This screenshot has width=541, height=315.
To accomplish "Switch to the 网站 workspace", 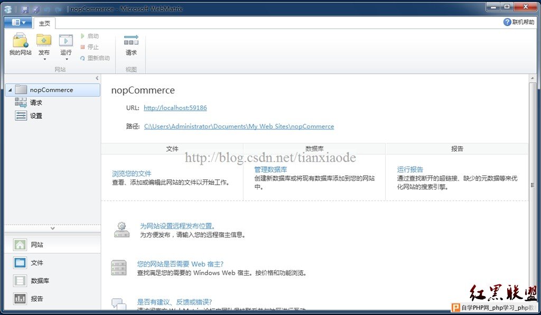I will tap(53, 245).
